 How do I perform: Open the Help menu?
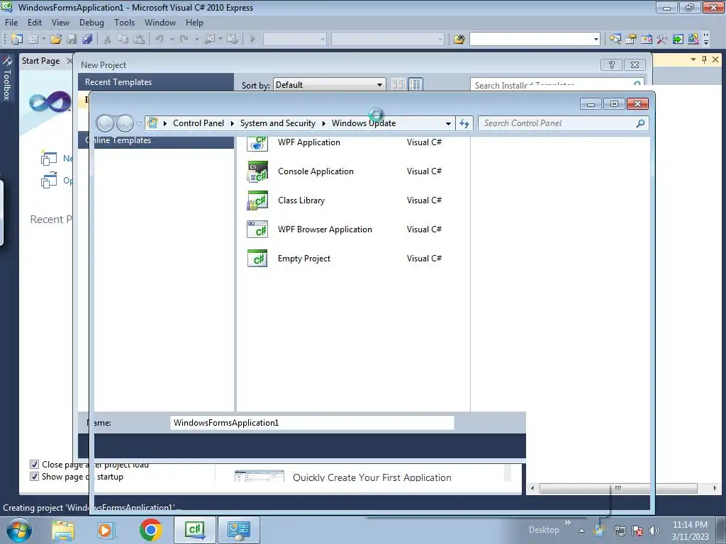[x=194, y=22]
